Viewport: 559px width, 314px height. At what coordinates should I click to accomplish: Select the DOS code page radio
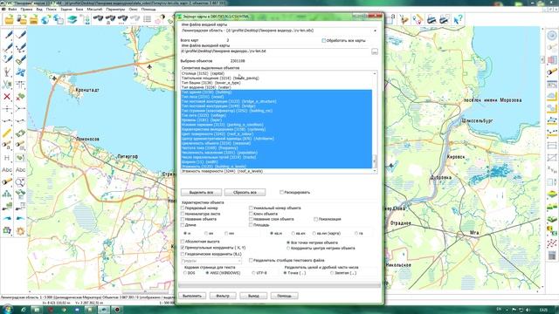pos(185,273)
